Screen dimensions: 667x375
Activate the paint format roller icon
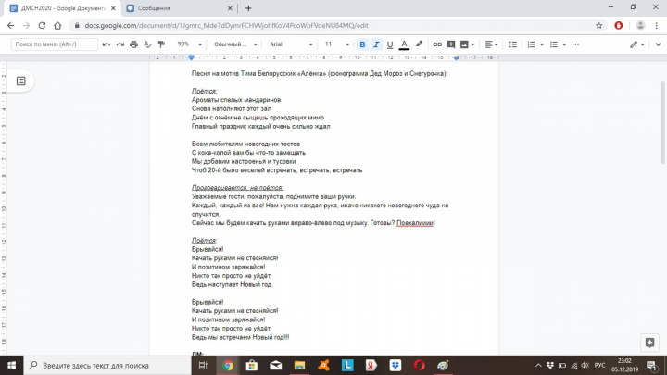click(161, 44)
